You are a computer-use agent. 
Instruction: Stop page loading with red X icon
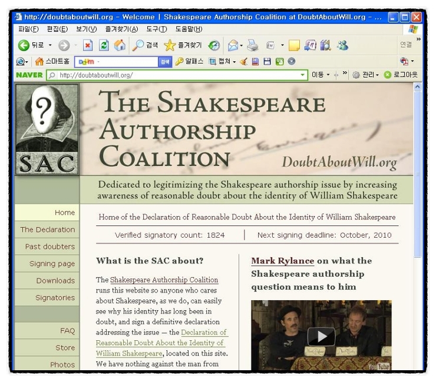point(88,45)
